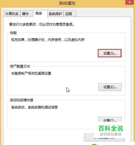Screen dimensions: 135x145
Task: Click the 视觉效果 performance description text
Action: [x=48, y=40]
